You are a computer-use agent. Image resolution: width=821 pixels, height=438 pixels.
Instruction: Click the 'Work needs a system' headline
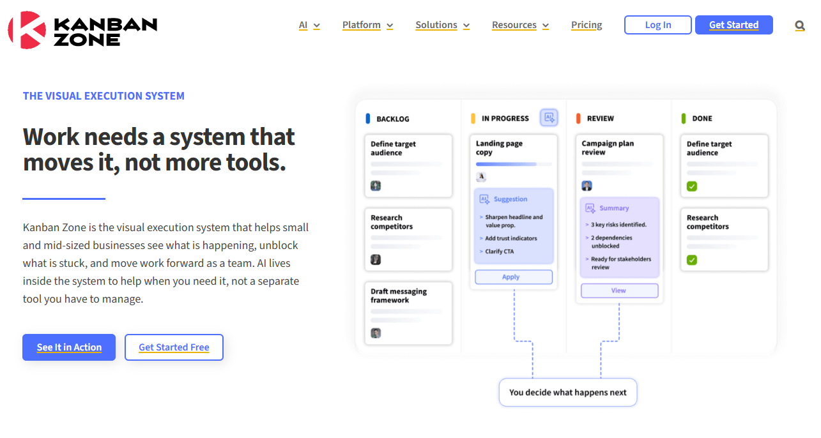coord(159,149)
